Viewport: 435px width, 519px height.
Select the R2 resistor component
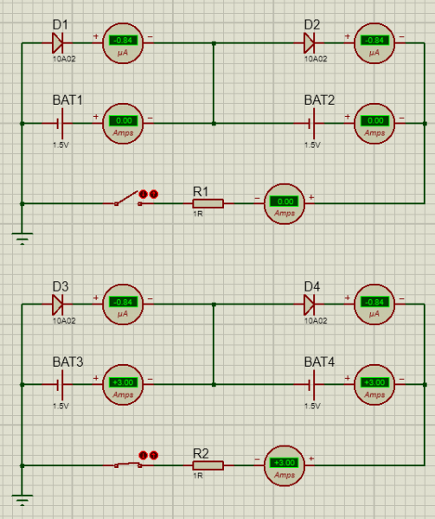208,465
